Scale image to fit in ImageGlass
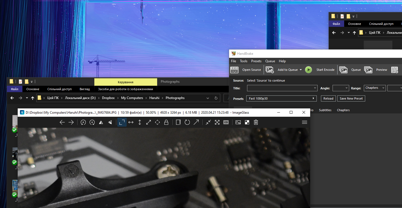This screenshot has height=208, width=402. click(149, 122)
